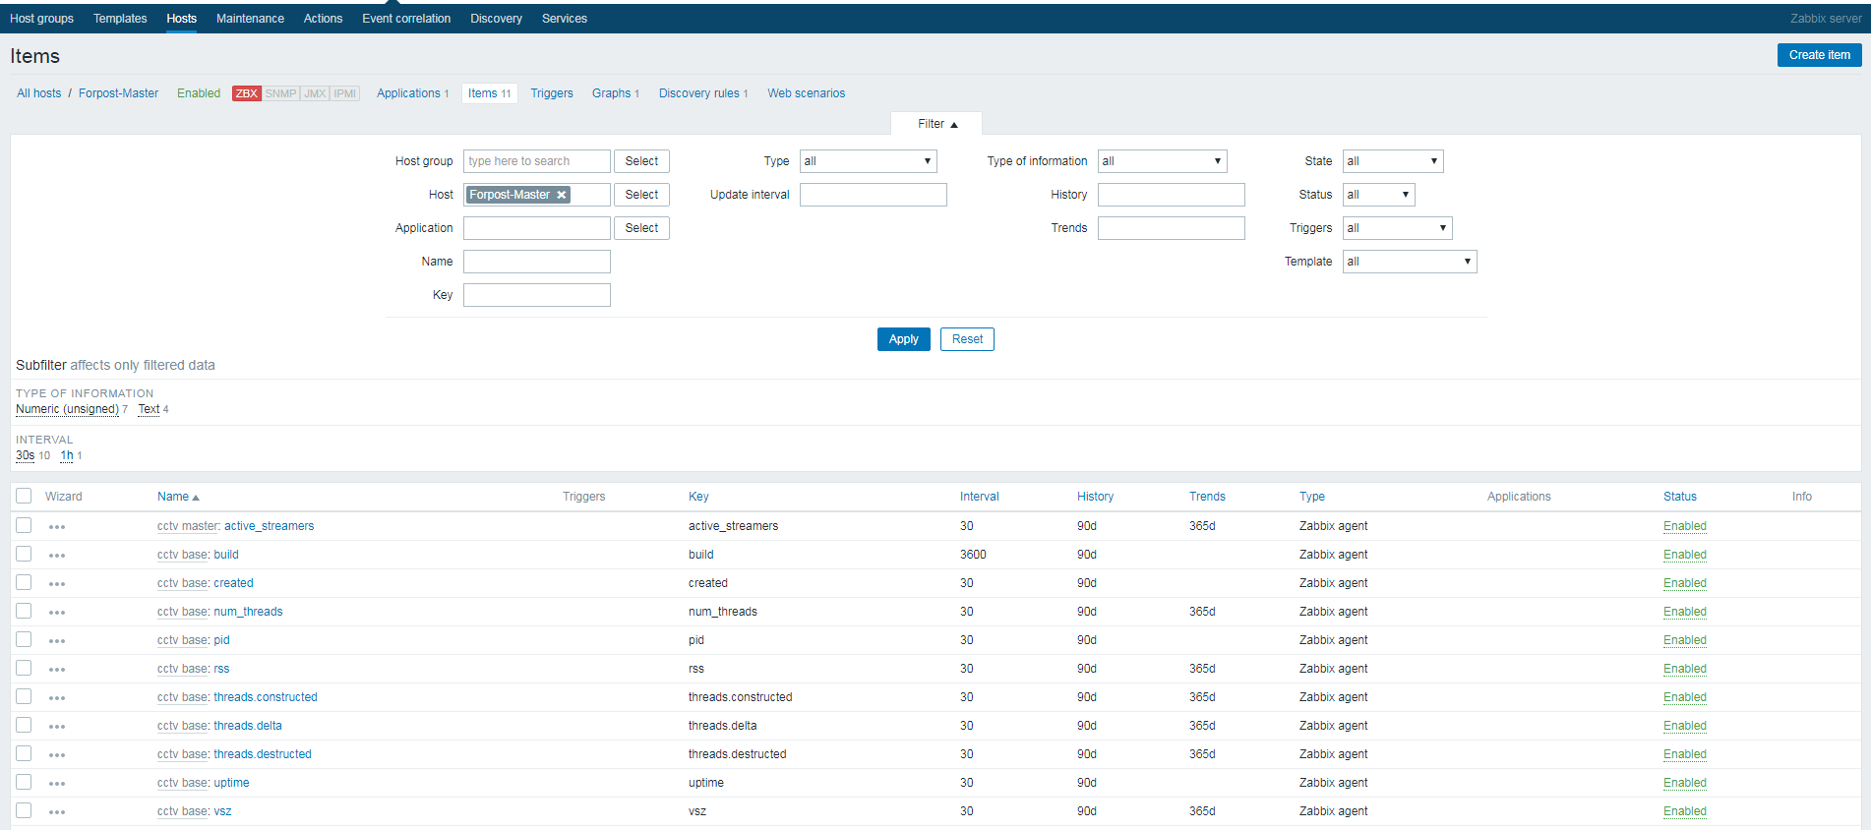Focus the Name filter input field
1871x830 pixels.
(536, 262)
